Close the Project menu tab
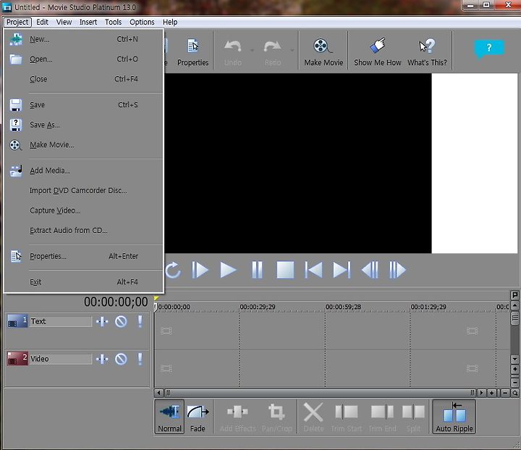This screenshot has height=450, width=521. point(17,22)
